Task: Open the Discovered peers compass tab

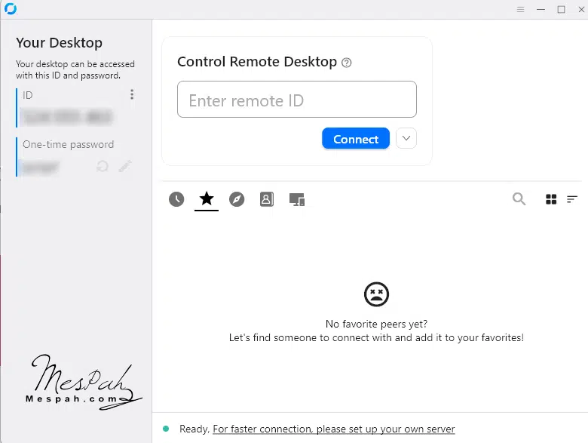Action: 237,199
